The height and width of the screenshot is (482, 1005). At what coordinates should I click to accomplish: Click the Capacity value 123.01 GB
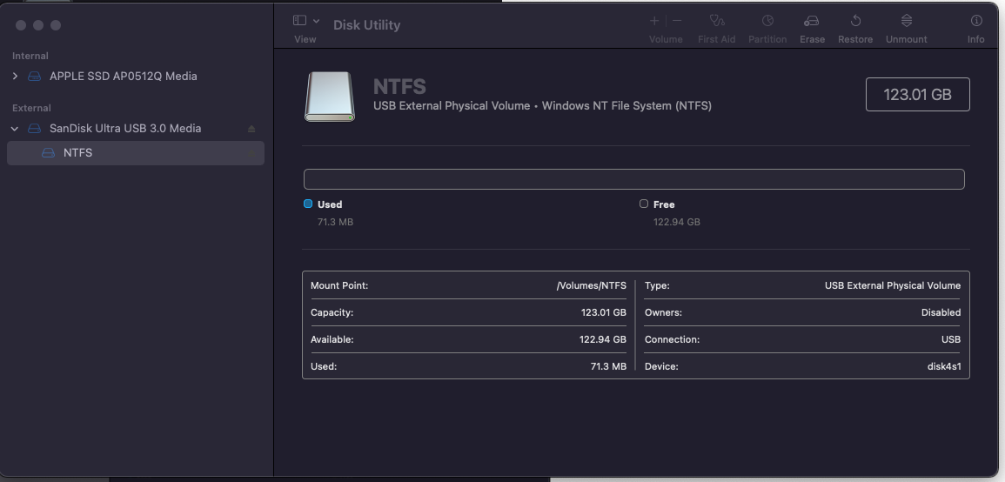(x=603, y=313)
